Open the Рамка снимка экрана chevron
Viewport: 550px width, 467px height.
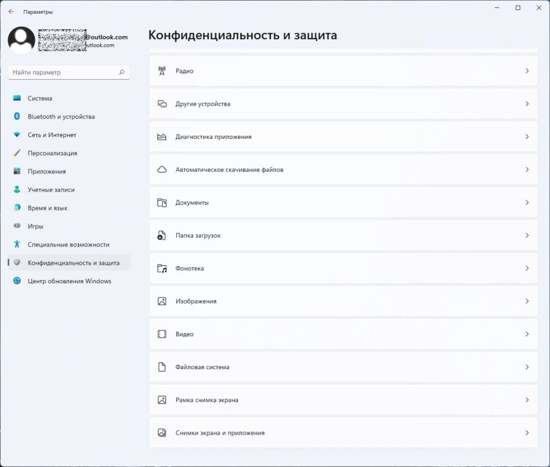527,400
